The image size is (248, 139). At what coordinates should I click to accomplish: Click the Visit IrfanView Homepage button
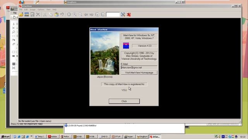pos(139,73)
